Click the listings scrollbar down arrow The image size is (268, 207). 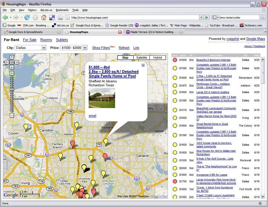click(263, 196)
